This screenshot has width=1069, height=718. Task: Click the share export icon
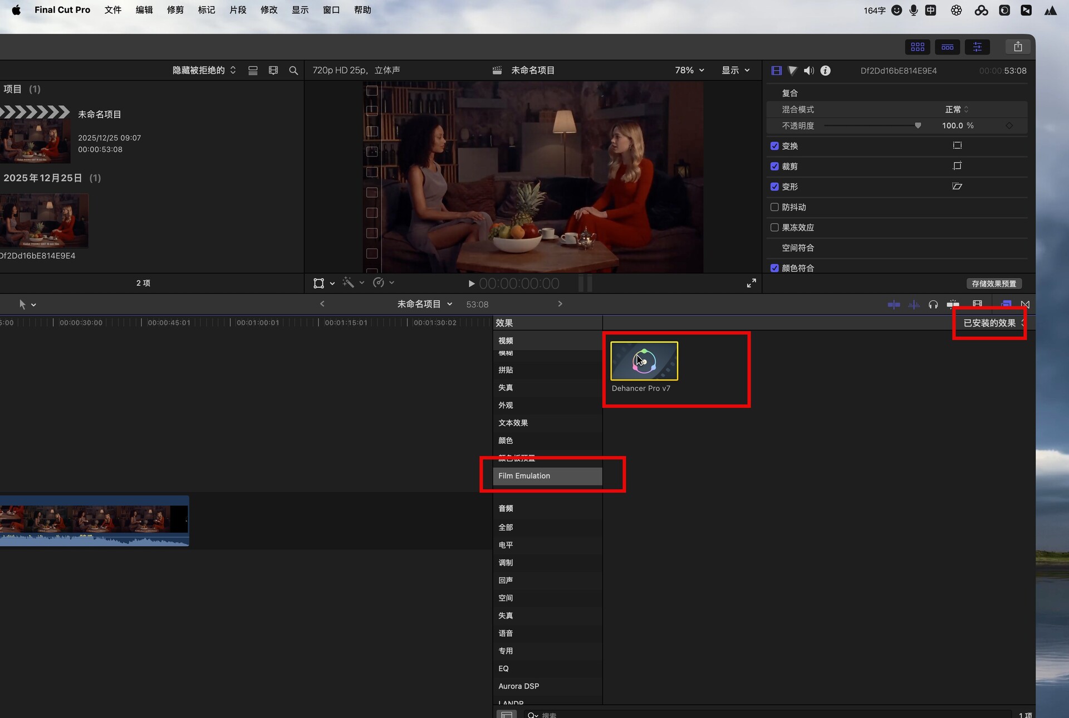coord(1018,47)
